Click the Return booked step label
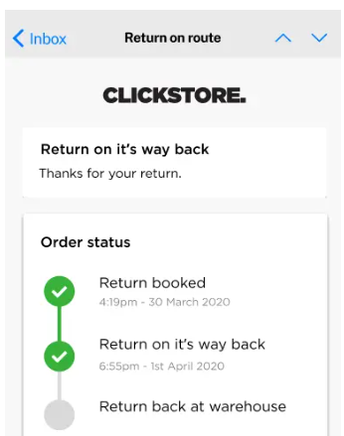 (152, 283)
